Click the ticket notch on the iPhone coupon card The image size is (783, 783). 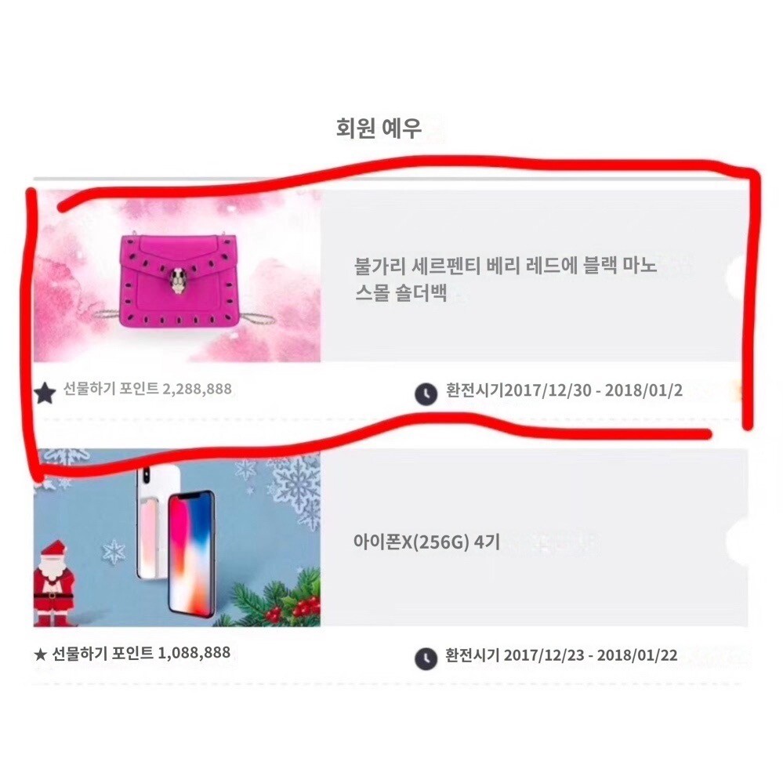point(736,540)
